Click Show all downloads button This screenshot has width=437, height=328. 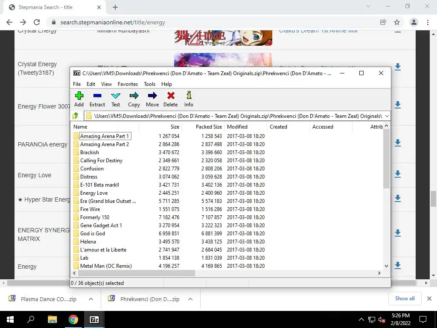tap(405, 299)
